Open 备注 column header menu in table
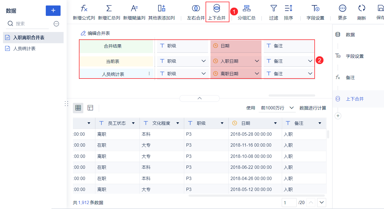The height and width of the screenshot is (209, 384). pos(320,123)
